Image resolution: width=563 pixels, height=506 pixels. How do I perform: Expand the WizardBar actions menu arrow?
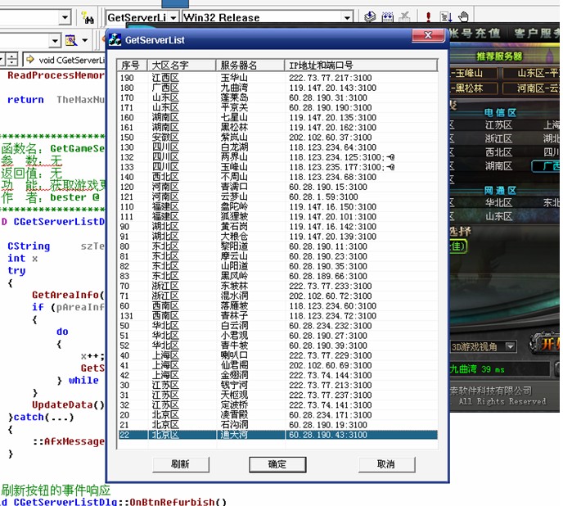pos(85,40)
